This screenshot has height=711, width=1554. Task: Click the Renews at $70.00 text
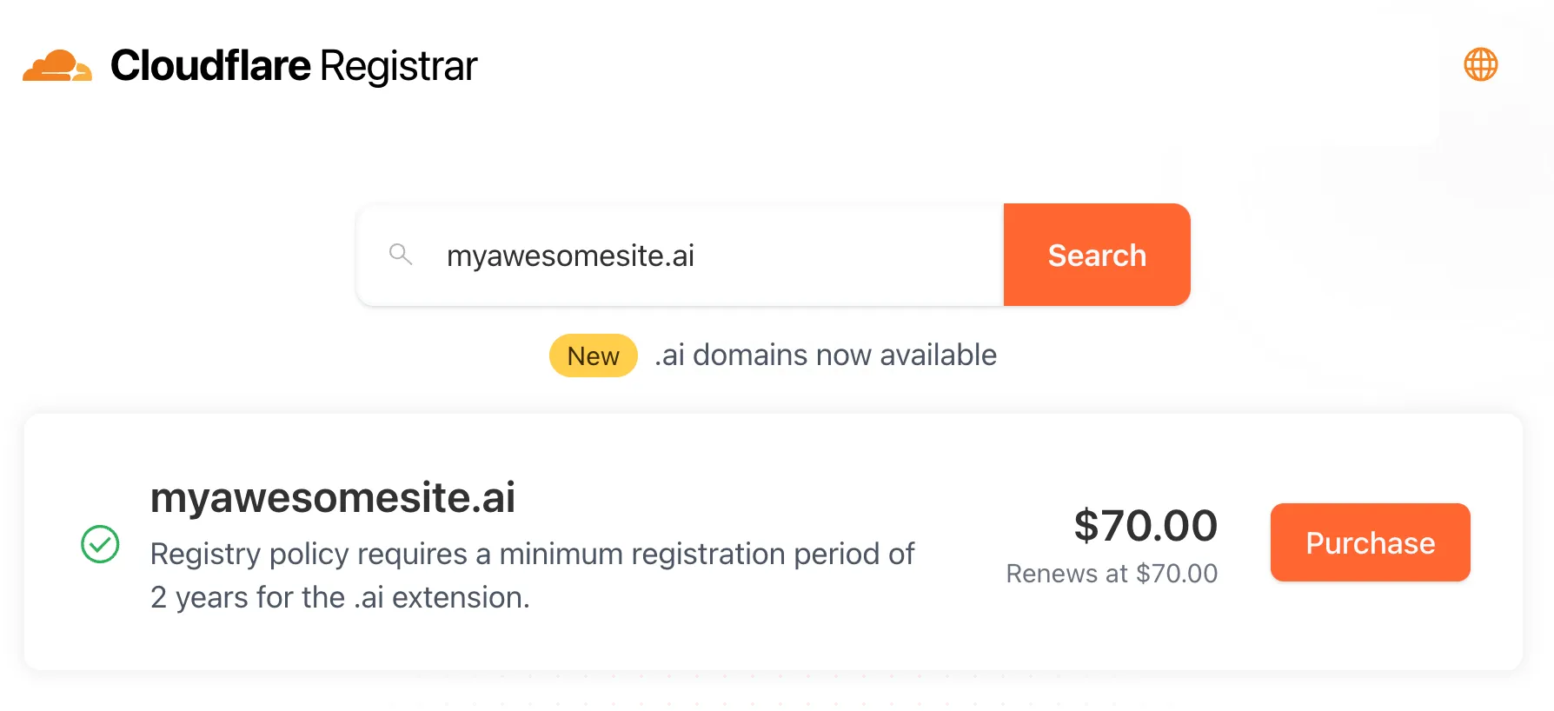tap(1112, 574)
